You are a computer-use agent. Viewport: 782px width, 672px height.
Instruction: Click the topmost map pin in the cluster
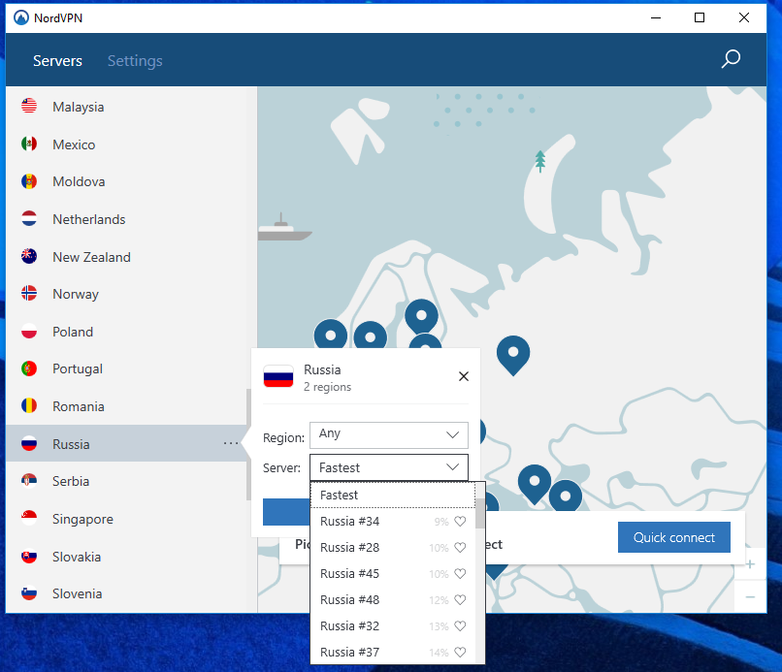(421, 316)
